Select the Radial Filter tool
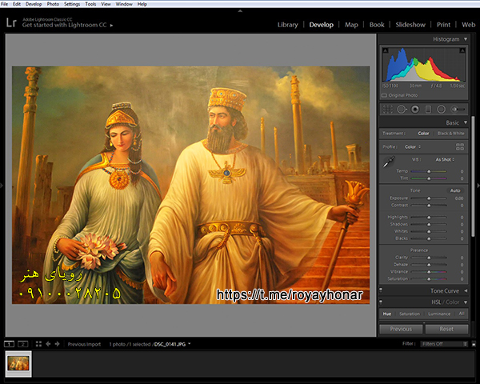 tap(441, 109)
